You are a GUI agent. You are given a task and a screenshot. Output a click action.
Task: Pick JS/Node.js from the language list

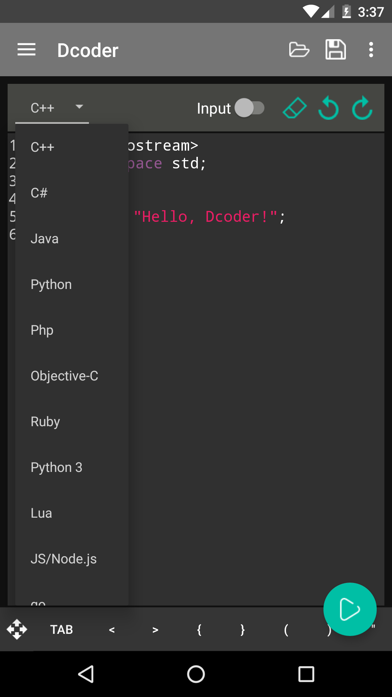72,559
